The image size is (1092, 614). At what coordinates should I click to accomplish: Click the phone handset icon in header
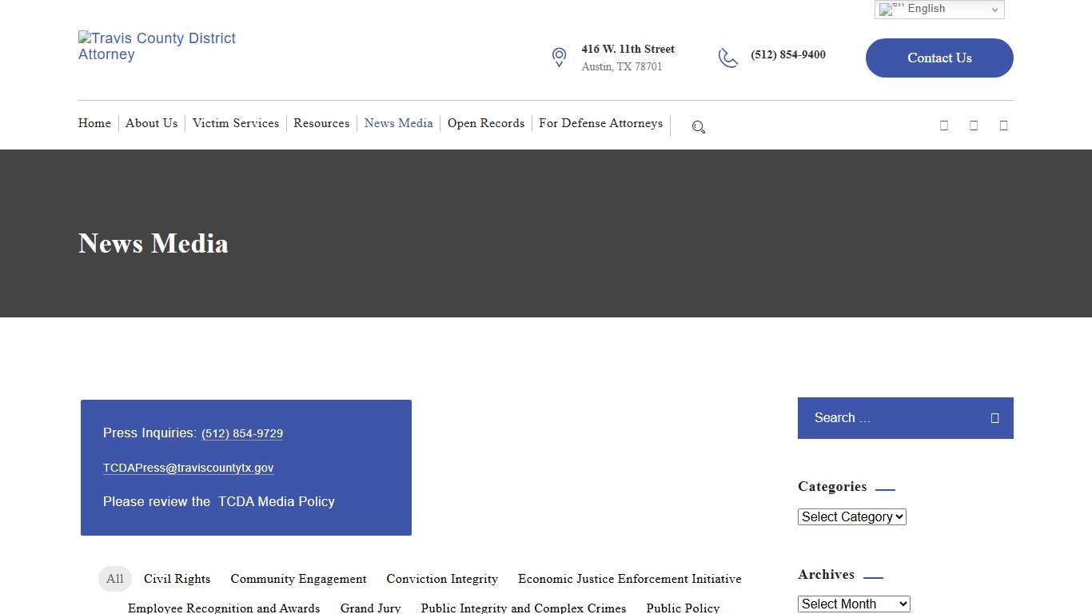coord(728,58)
